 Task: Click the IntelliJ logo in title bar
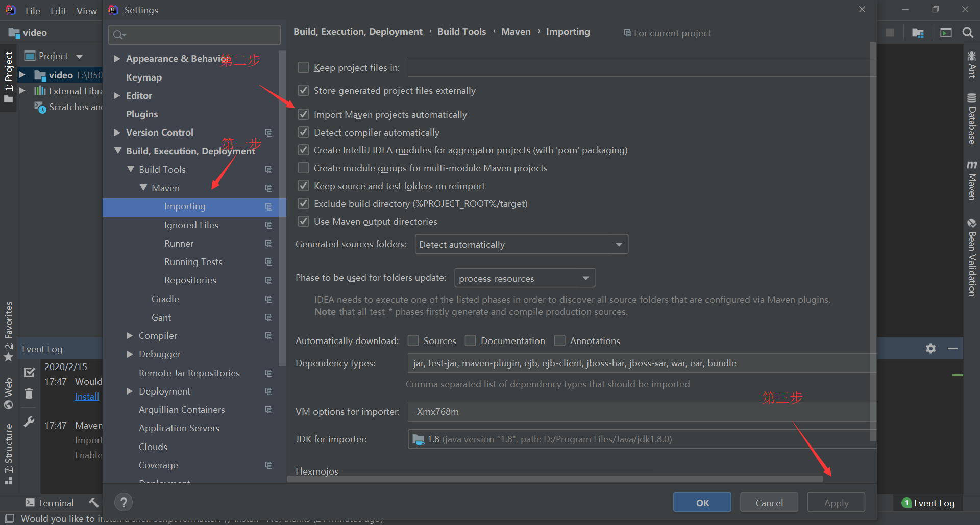[x=11, y=10]
